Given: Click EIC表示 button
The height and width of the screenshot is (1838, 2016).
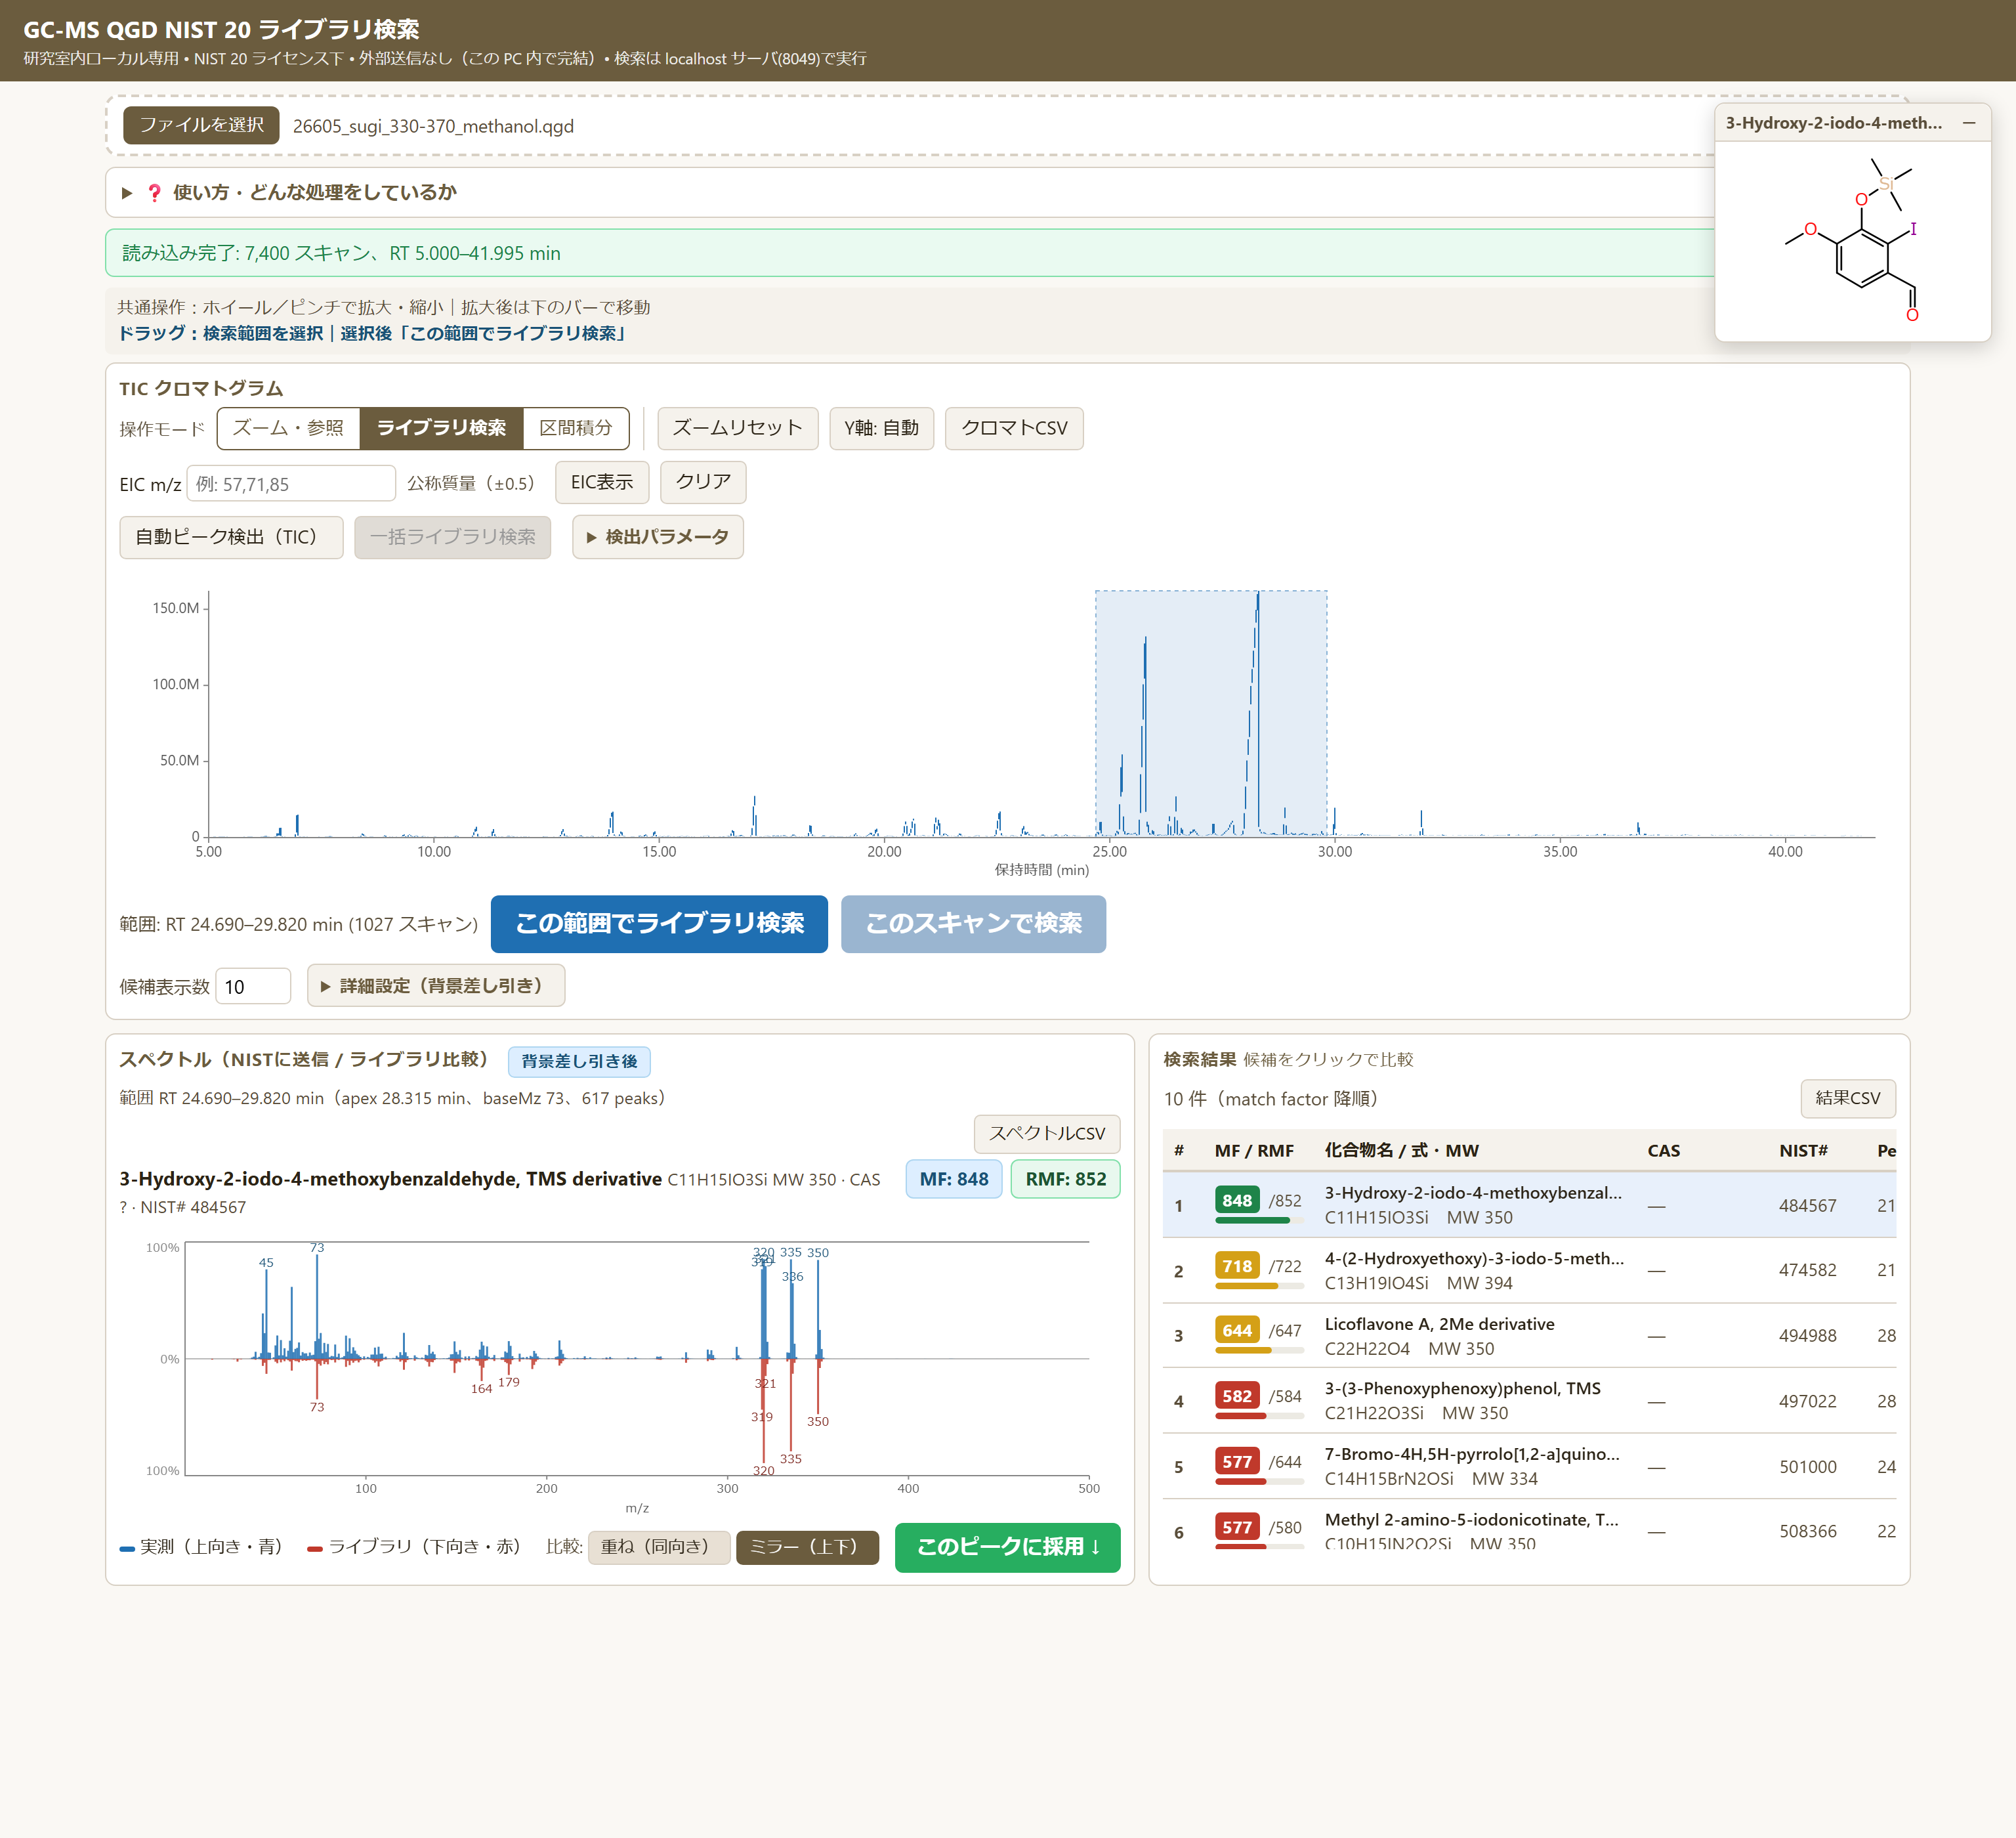Looking at the screenshot, I should coord(601,482).
